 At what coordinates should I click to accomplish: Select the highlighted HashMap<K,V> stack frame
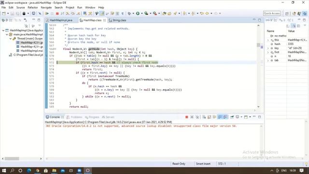pyautogui.click(x=29, y=43)
